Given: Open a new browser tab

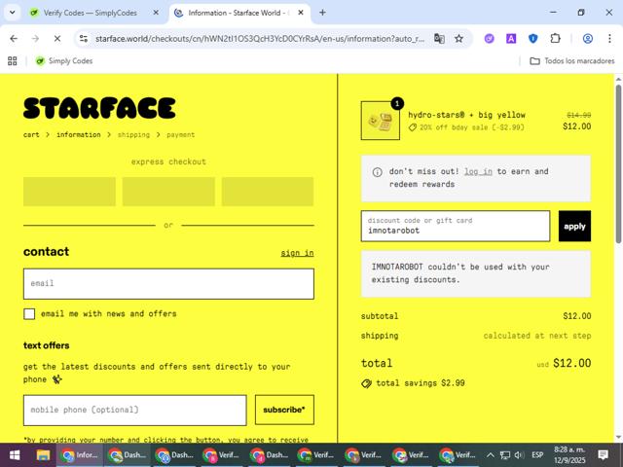Looking at the screenshot, I should [x=322, y=13].
